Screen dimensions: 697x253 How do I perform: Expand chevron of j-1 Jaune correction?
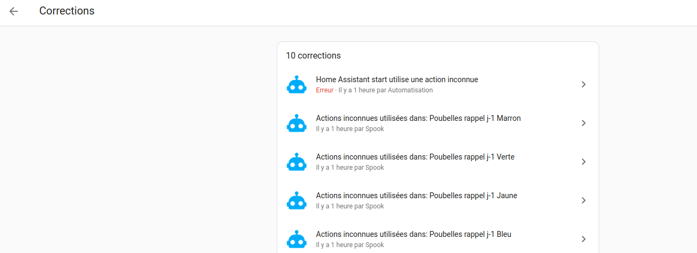point(584,200)
